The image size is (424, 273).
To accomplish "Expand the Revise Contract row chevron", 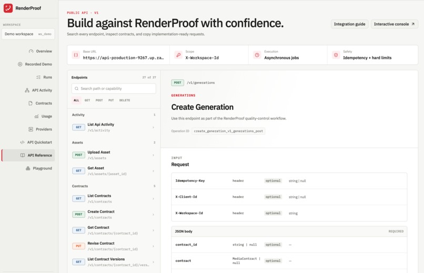I will tap(153, 246).
